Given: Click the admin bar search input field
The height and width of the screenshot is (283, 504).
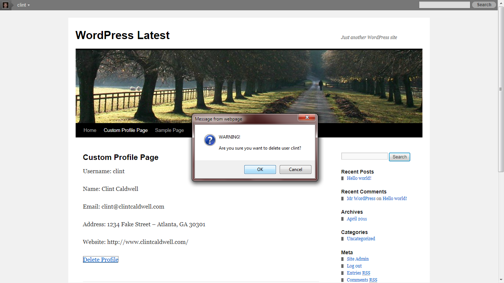Looking at the screenshot, I should pyautogui.click(x=444, y=5).
